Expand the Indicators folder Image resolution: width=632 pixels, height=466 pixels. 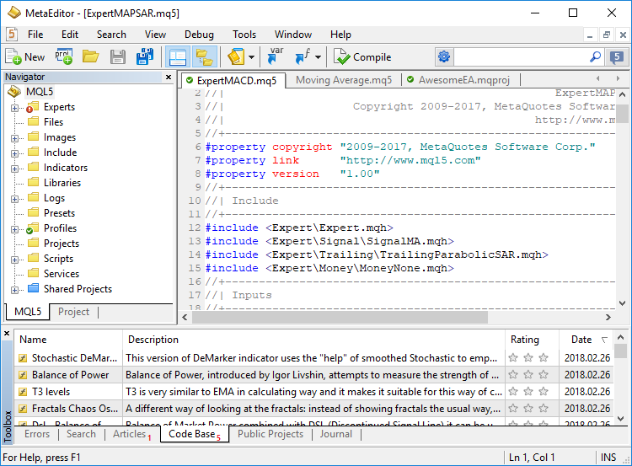[14, 169]
